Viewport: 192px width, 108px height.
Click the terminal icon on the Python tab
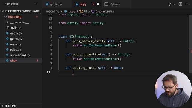(x=106, y=4)
